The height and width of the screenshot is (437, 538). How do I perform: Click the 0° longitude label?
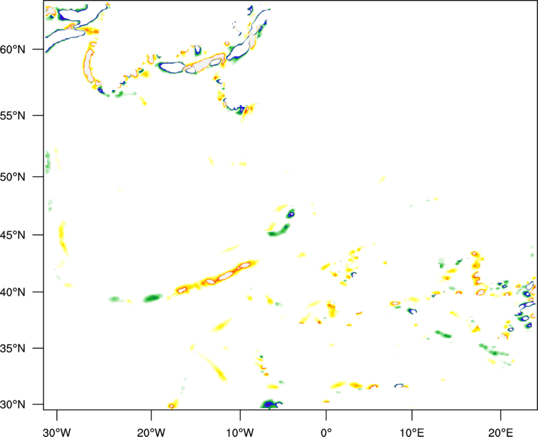tap(326, 432)
